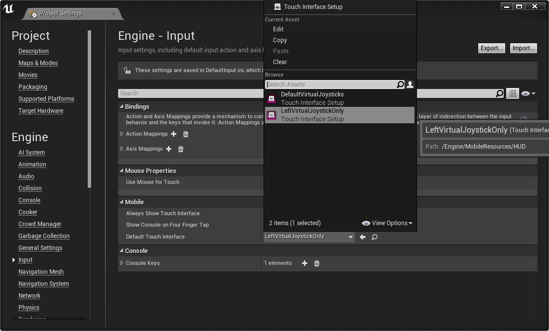Viewport: 549px width, 331px height.
Task: Open the Navigation Mesh settings link
Action: click(41, 272)
